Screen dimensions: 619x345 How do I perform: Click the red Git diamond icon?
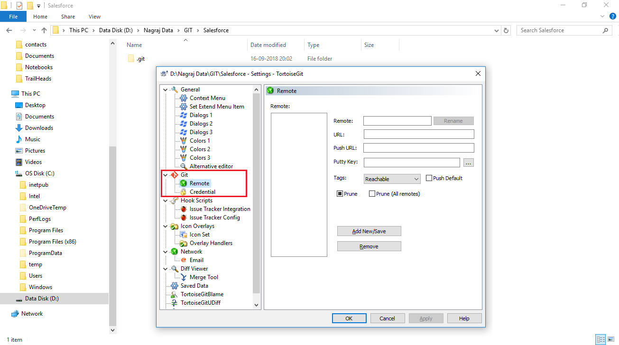tap(174, 175)
